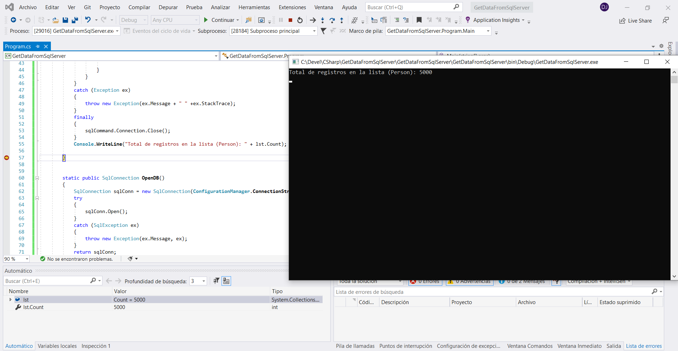678x351 pixels.
Task: Open the Marco de pila dropdown
Action: coord(488,31)
